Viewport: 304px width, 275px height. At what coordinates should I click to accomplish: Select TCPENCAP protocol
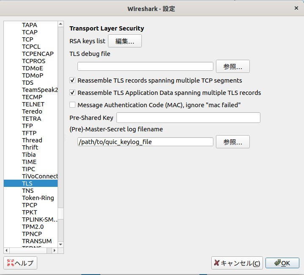coord(38,54)
